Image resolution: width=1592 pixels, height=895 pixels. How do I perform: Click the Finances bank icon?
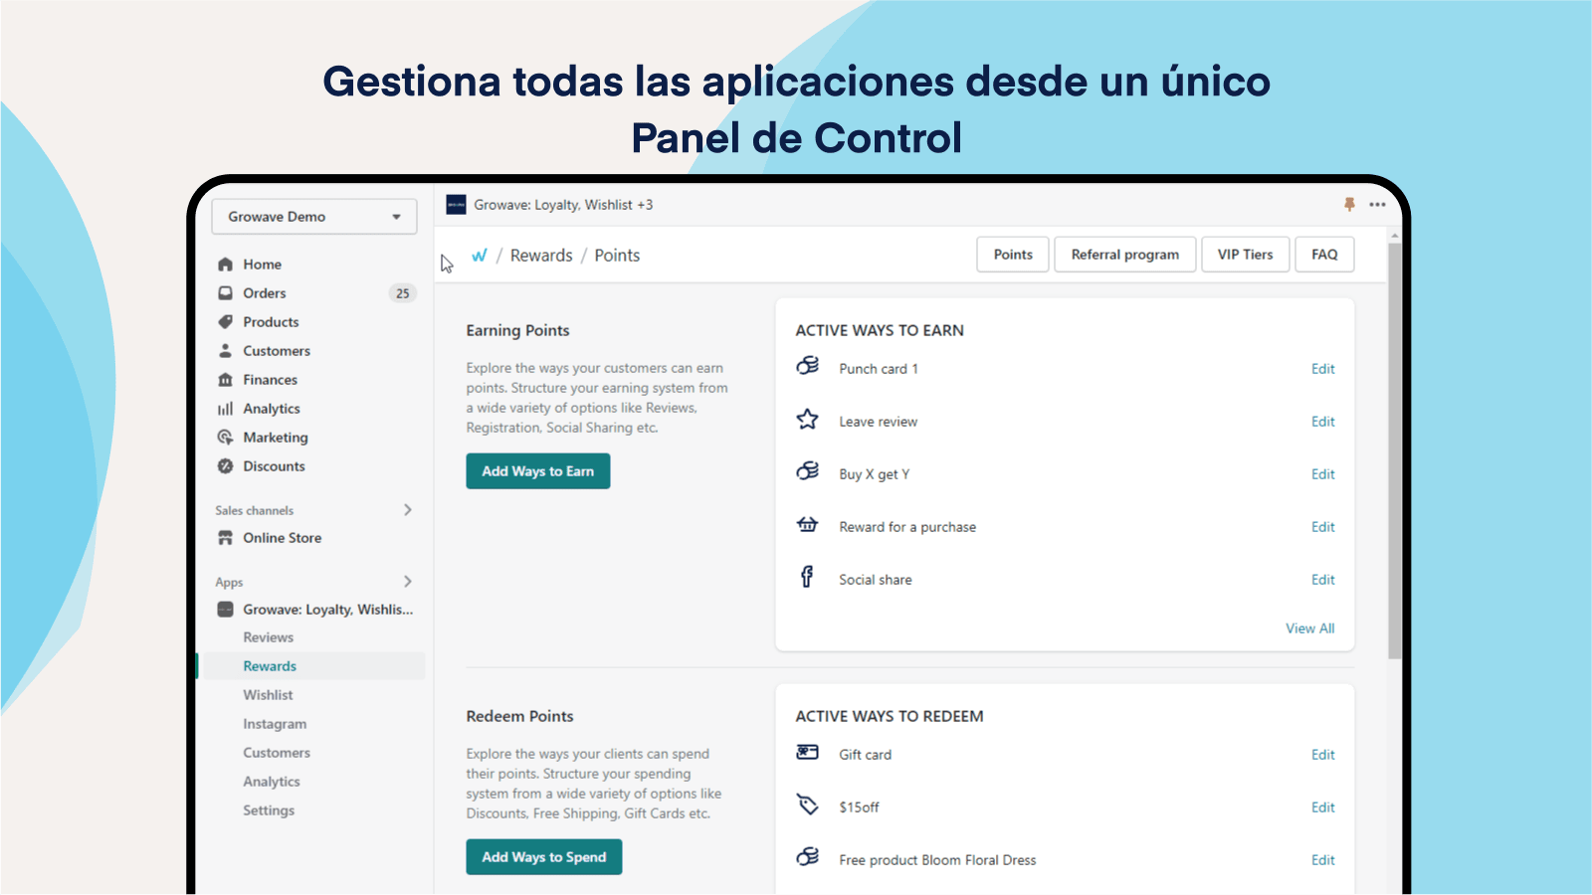click(225, 380)
